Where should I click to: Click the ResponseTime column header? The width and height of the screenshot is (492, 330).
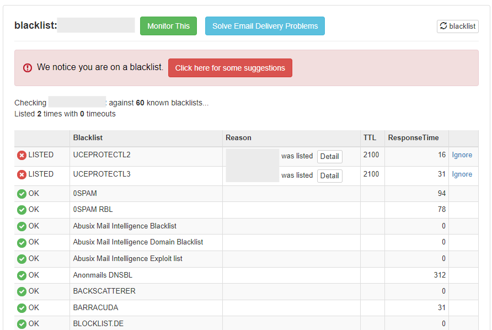point(413,138)
